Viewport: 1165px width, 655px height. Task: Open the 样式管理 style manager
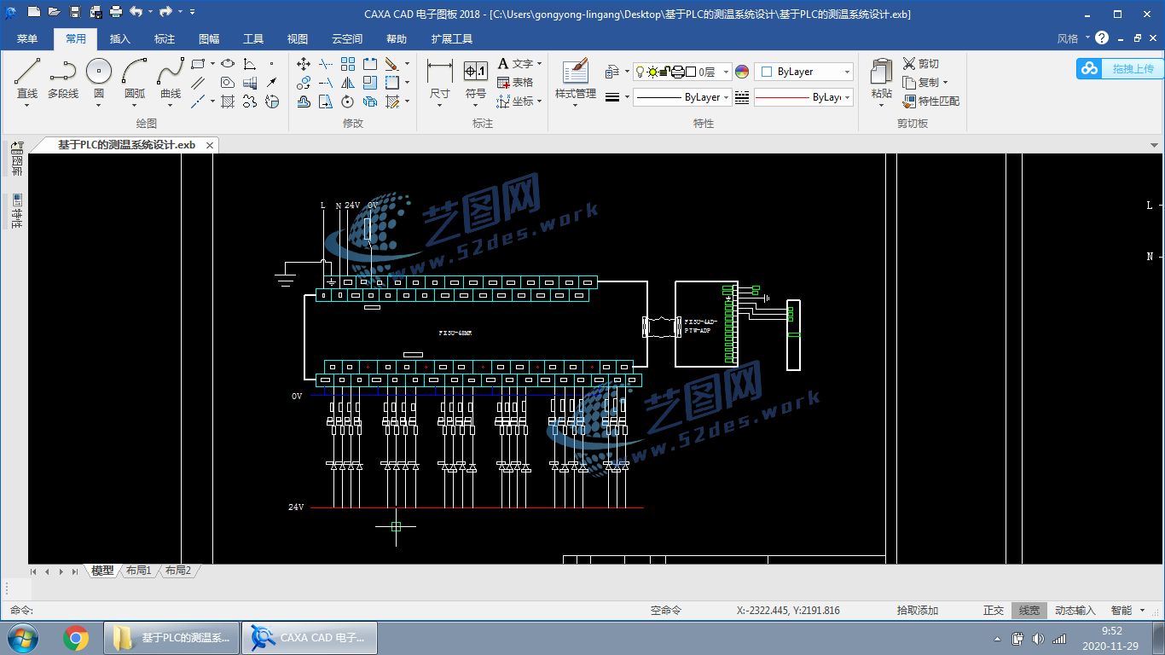576,78
